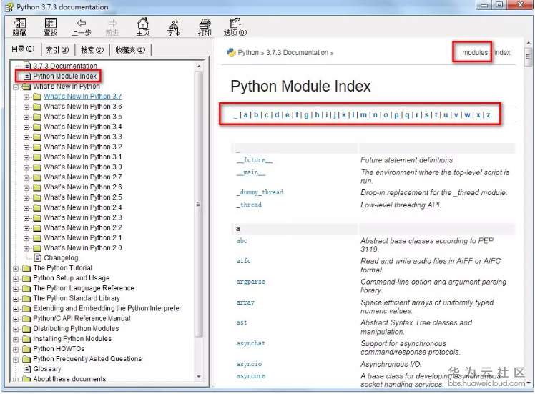535x394 pixels.
Task: Collapse the What's New in Python node
Action: (16, 87)
